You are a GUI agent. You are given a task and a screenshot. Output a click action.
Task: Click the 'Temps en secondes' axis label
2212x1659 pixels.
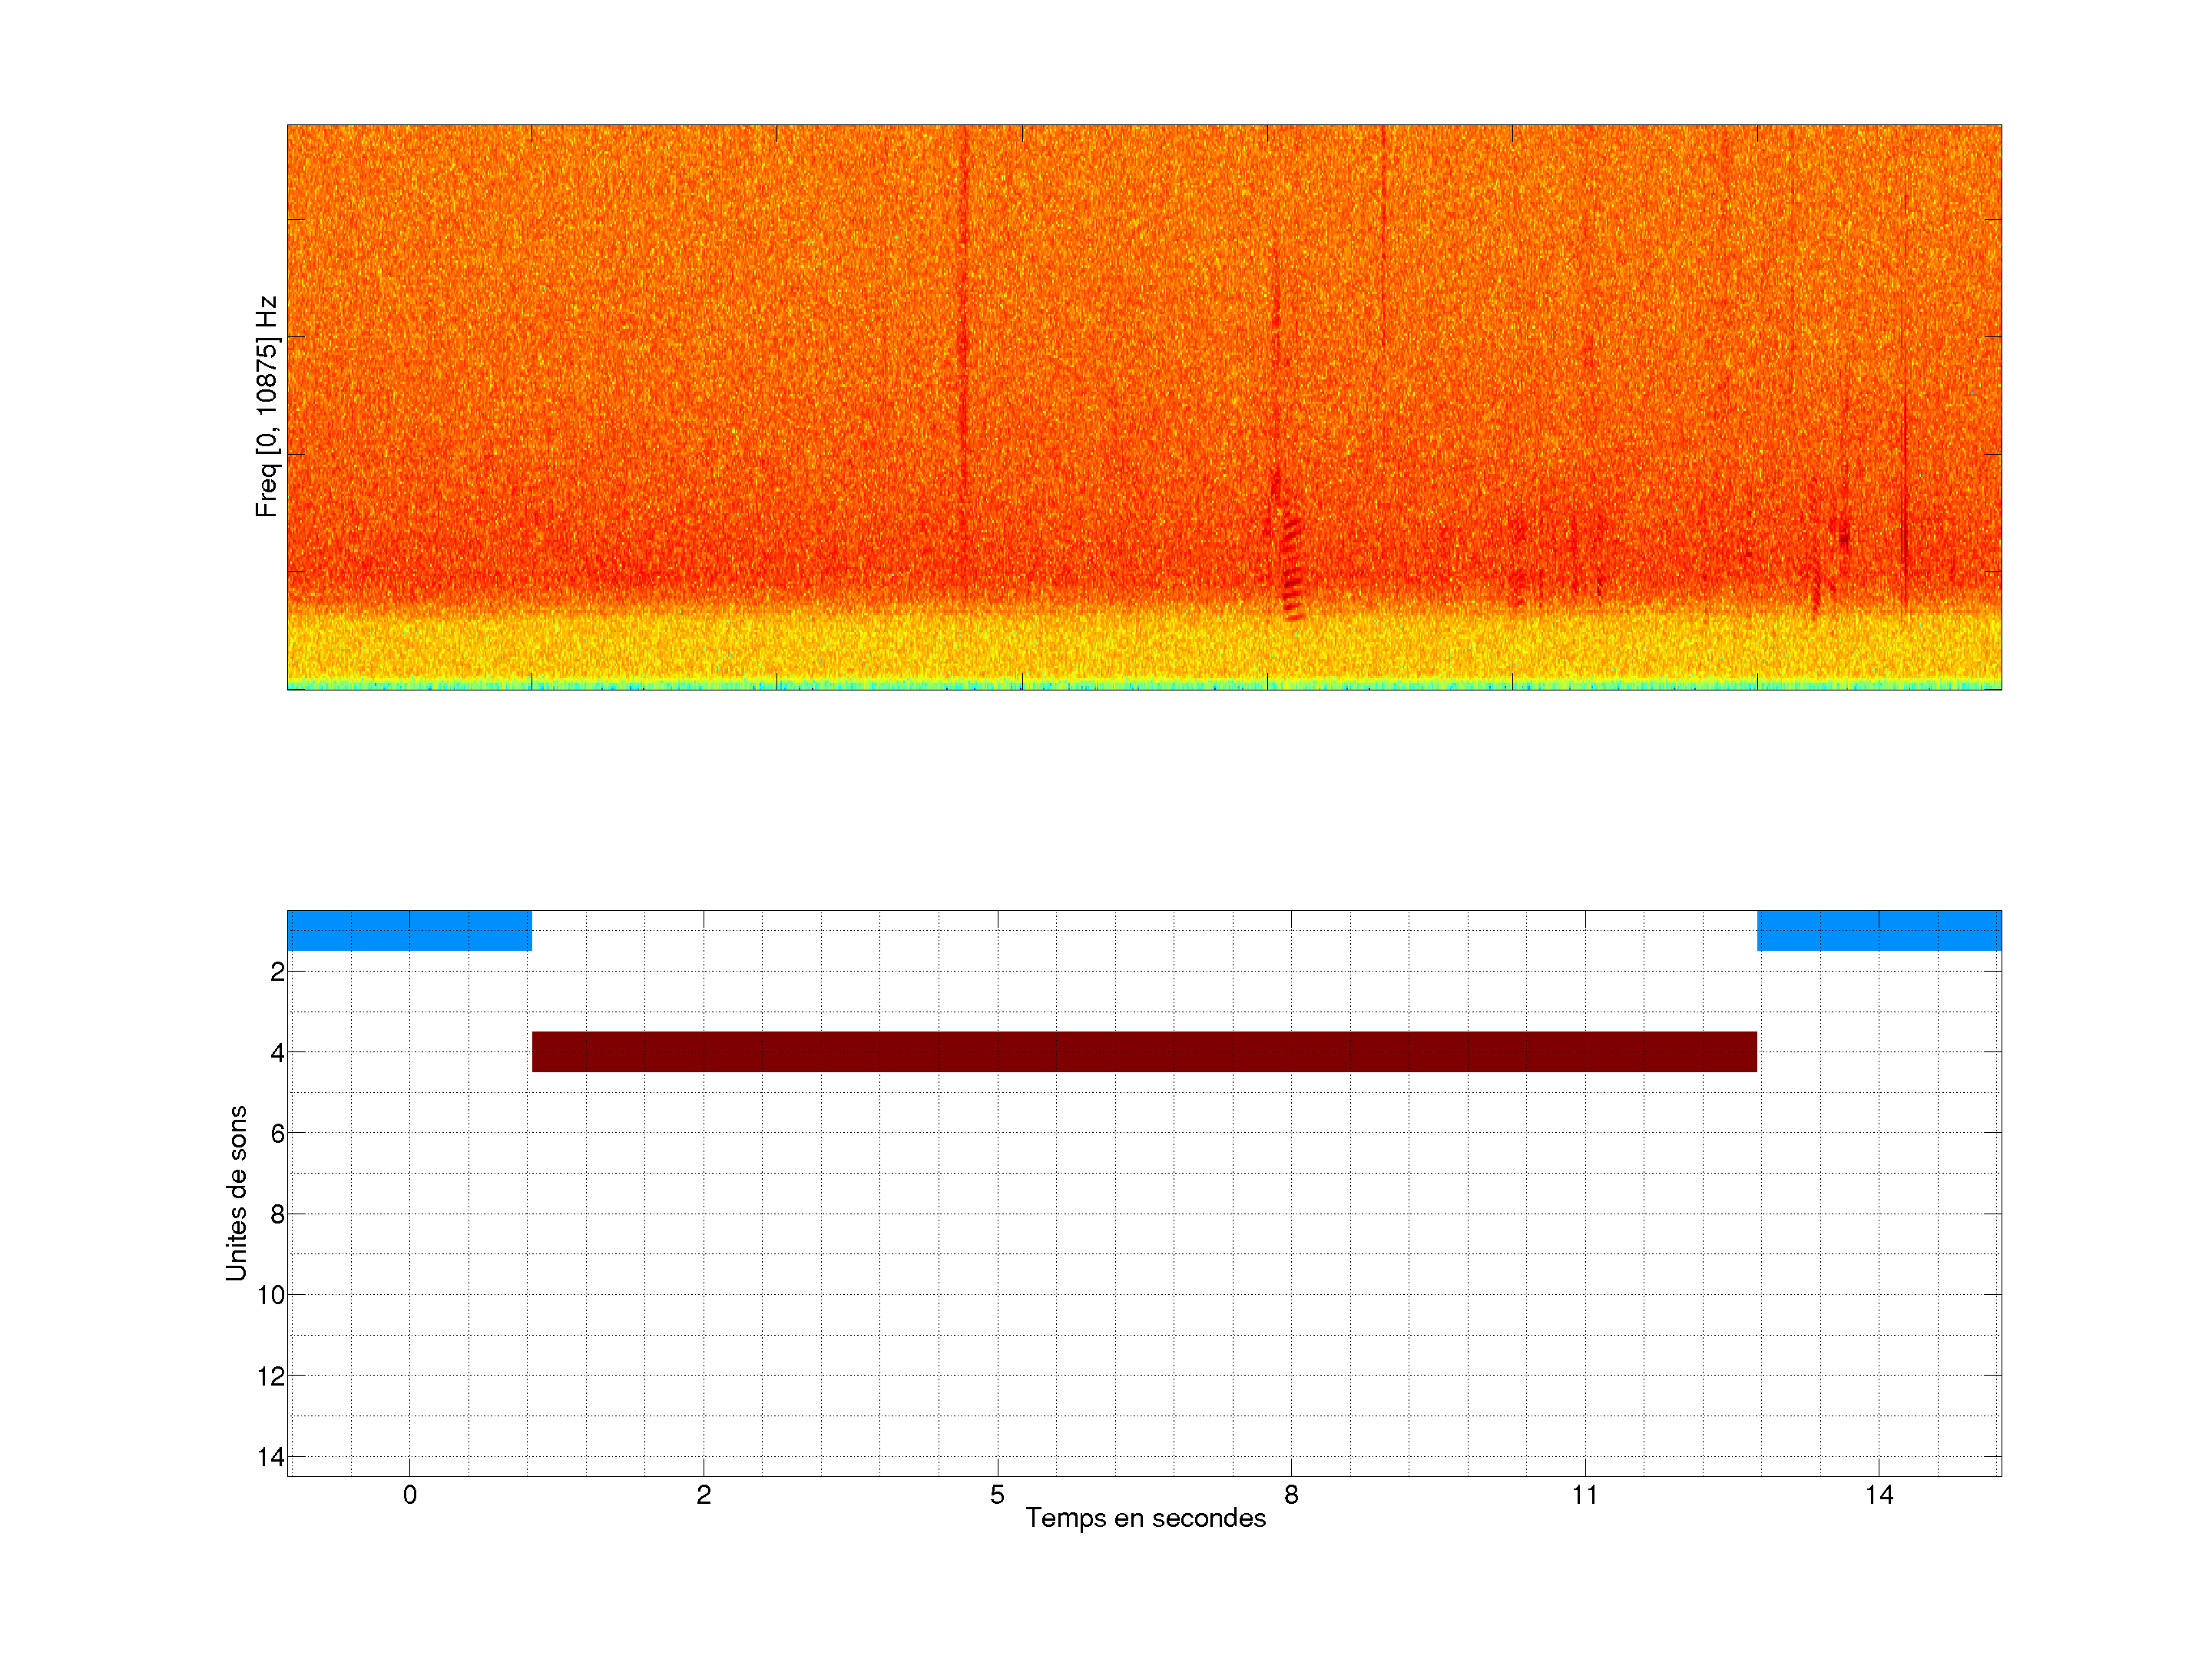coord(1145,1518)
